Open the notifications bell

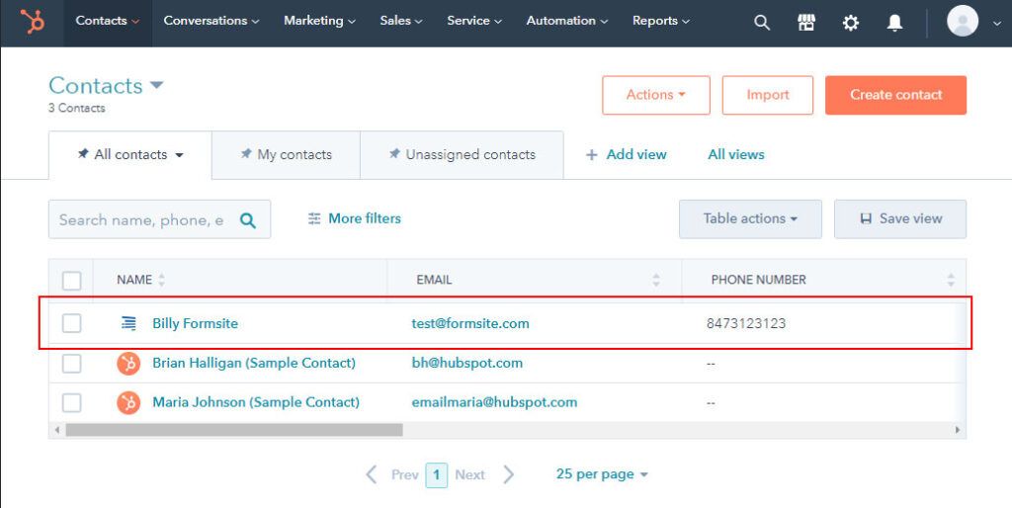(894, 24)
